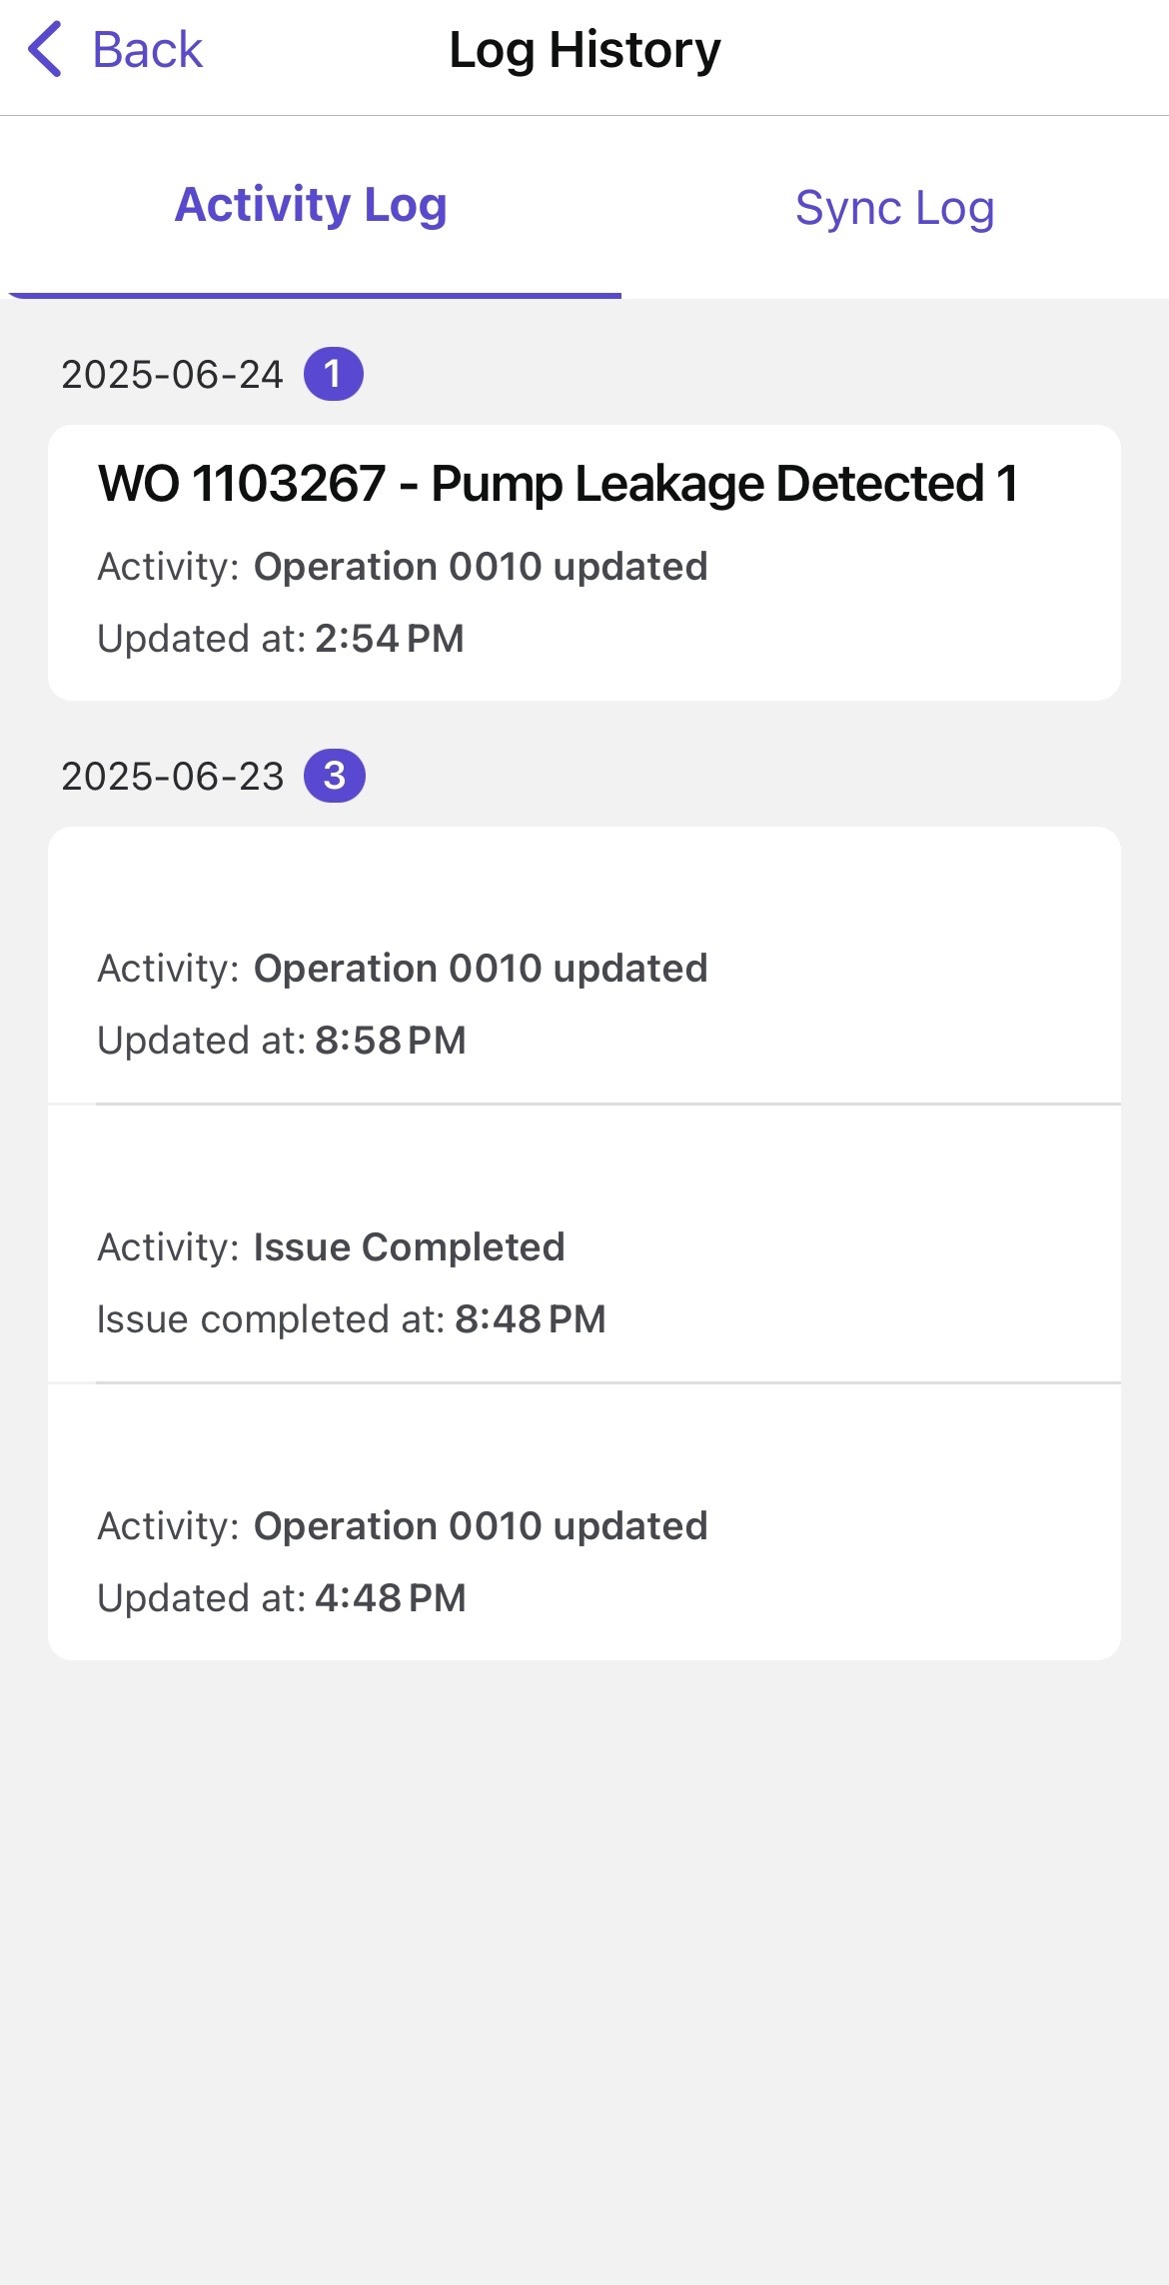Tap the 8:48 PM issue completed timestamp

[530, 1319]
